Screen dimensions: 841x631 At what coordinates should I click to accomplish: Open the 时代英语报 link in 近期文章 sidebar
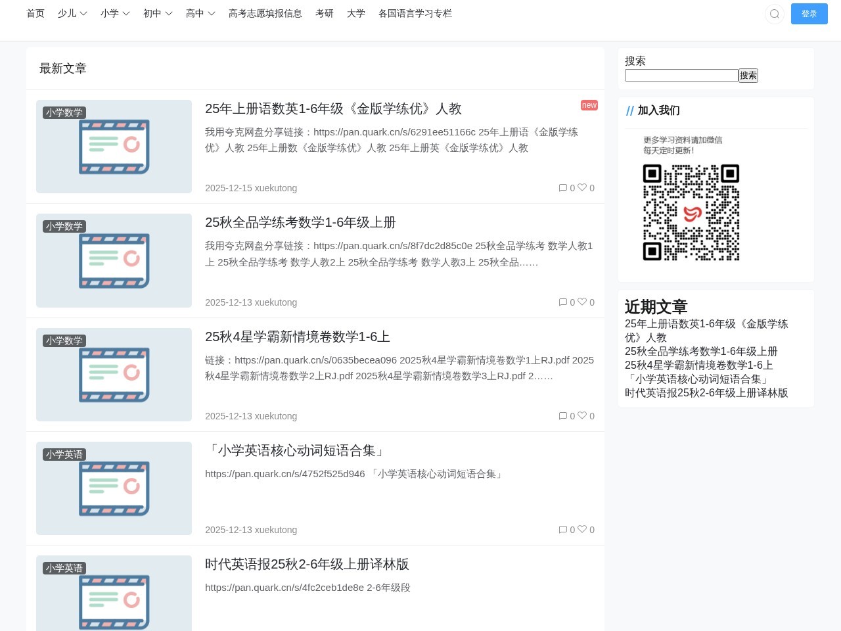coord(706,392)
